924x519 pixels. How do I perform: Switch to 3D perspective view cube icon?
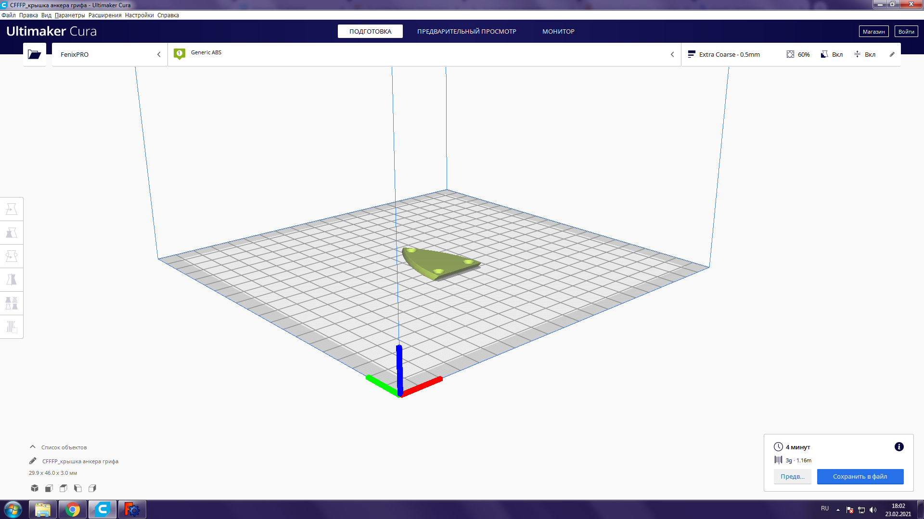click(x=35, y=488)
